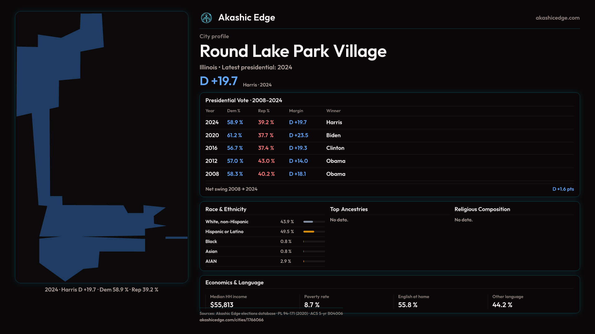Screen dimensions: 595x334
Task: Open the akashicedge.com/cities/1766066 footer URL
Action: pos(231,320)
